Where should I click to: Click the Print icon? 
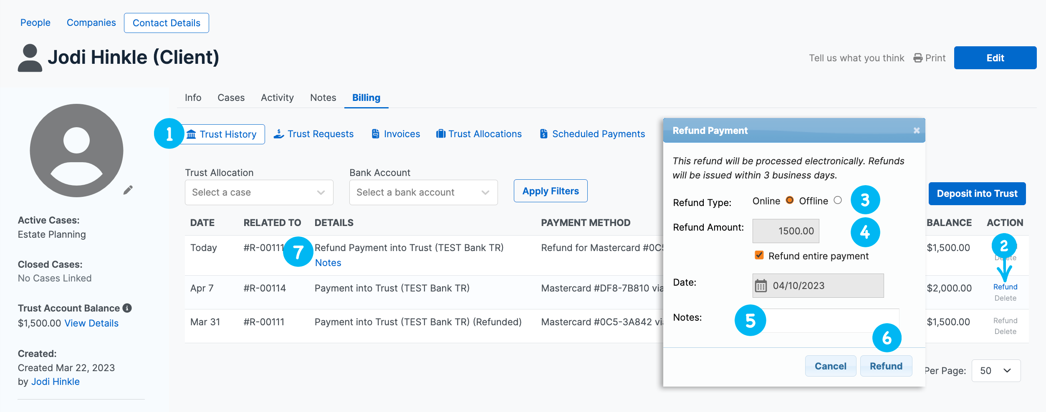917,58
